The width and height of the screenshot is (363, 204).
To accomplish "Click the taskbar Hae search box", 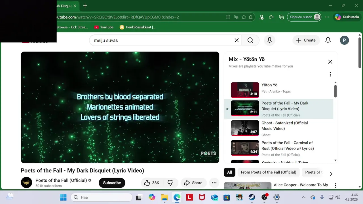I will click(x=102, y=197).
